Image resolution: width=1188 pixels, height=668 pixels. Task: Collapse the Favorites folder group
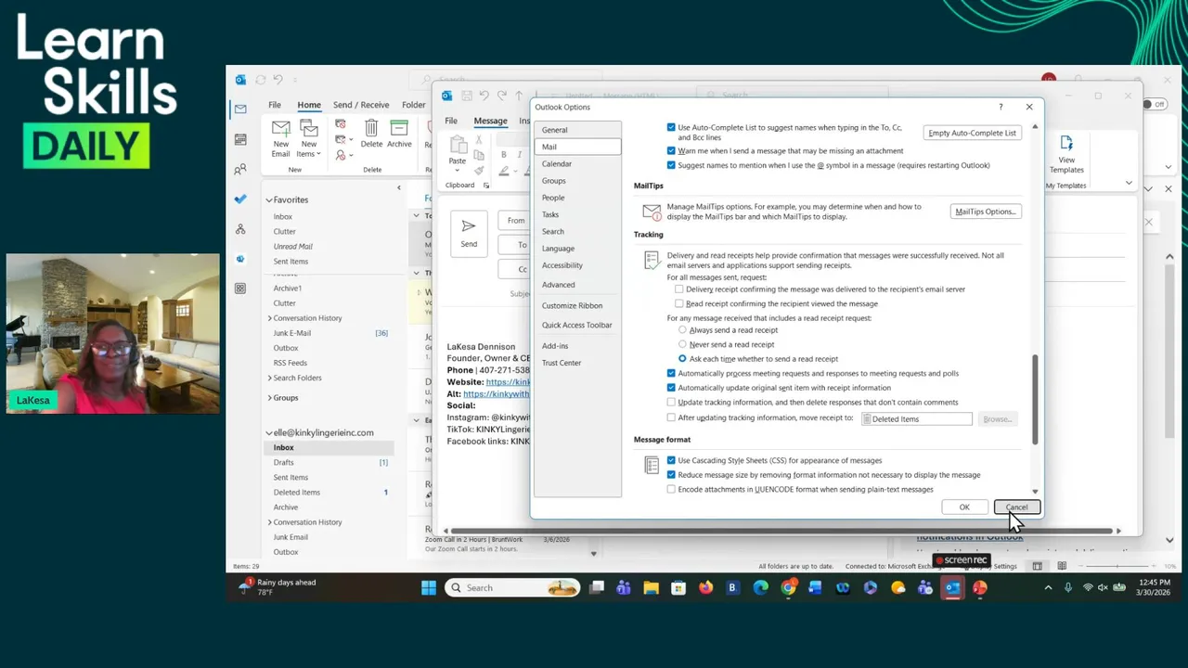tap(269, 199)
